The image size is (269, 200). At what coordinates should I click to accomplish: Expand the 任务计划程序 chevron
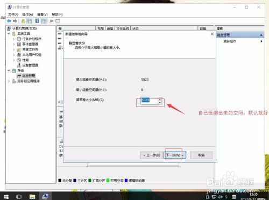(x=14, y=39)
